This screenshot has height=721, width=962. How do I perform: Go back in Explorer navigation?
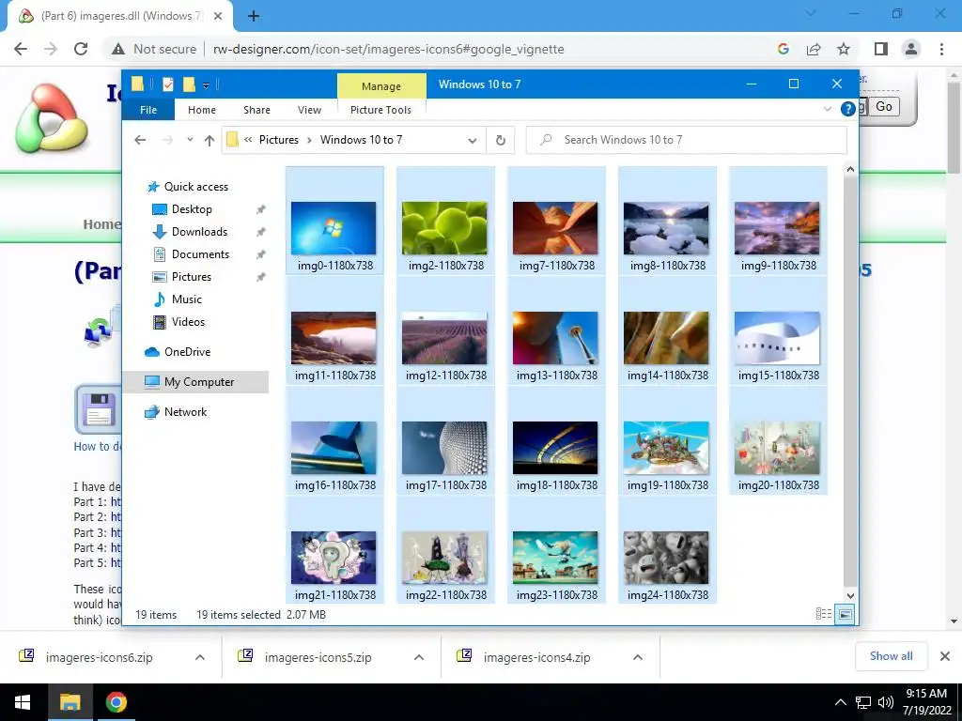click(x=140, y=140)
